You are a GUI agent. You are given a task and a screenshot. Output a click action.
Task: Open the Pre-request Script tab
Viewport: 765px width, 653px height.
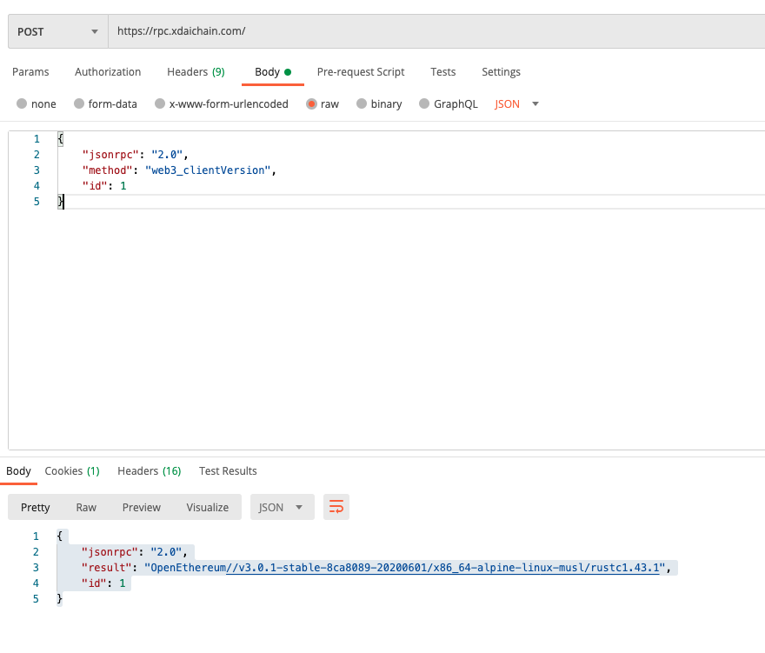[361, 72]
